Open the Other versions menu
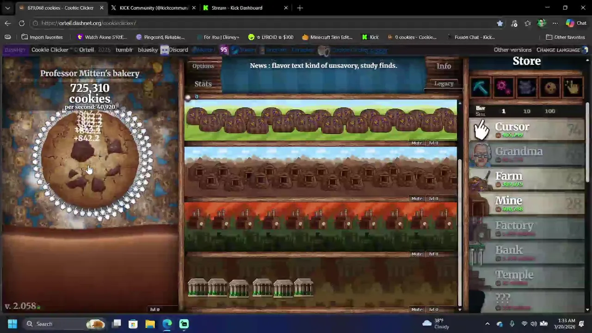 point(512,50)
